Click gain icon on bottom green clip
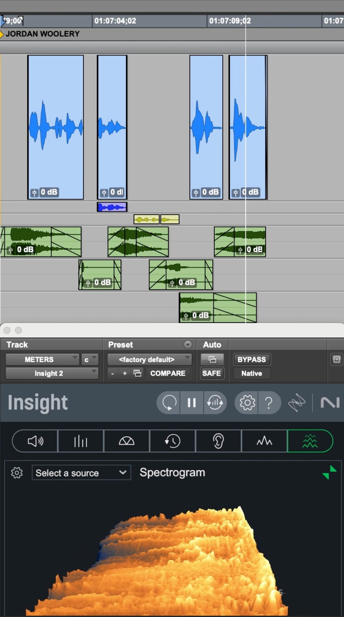The image size is (344, 617). pyautogui.click(x=186, y=316)
